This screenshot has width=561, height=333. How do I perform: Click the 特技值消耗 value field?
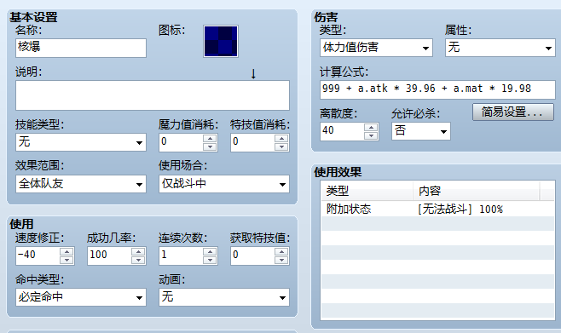click(252, 142)
